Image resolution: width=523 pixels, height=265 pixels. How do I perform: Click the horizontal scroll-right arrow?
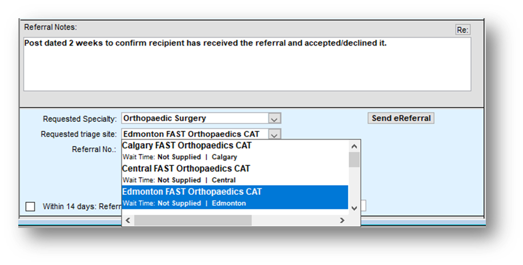342,220
